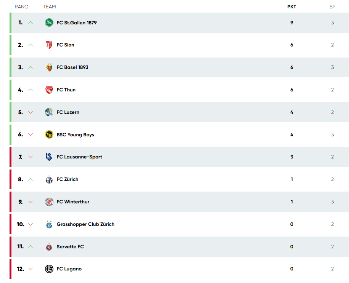Open the FC St.Gallen 1879 team link

pyautogui.click(x=77, y=23)
